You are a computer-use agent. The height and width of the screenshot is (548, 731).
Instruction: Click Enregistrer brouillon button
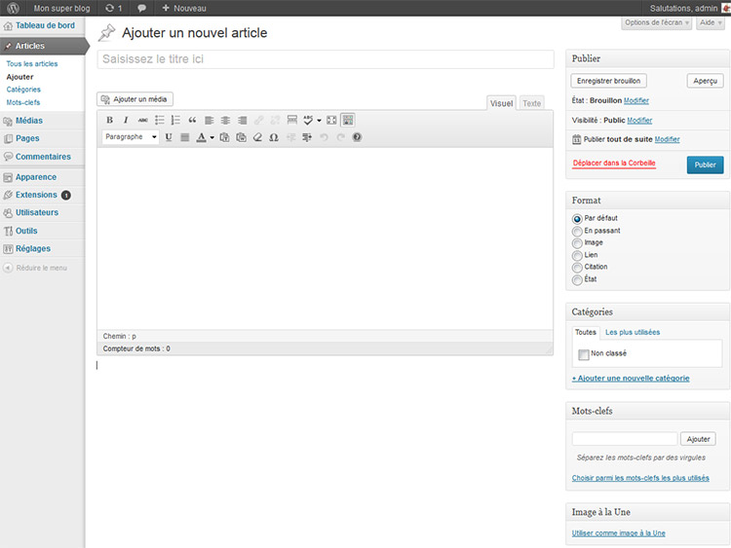[608, 81]
